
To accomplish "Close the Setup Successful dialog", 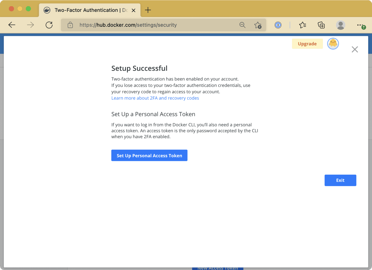I will pos(355,49).
